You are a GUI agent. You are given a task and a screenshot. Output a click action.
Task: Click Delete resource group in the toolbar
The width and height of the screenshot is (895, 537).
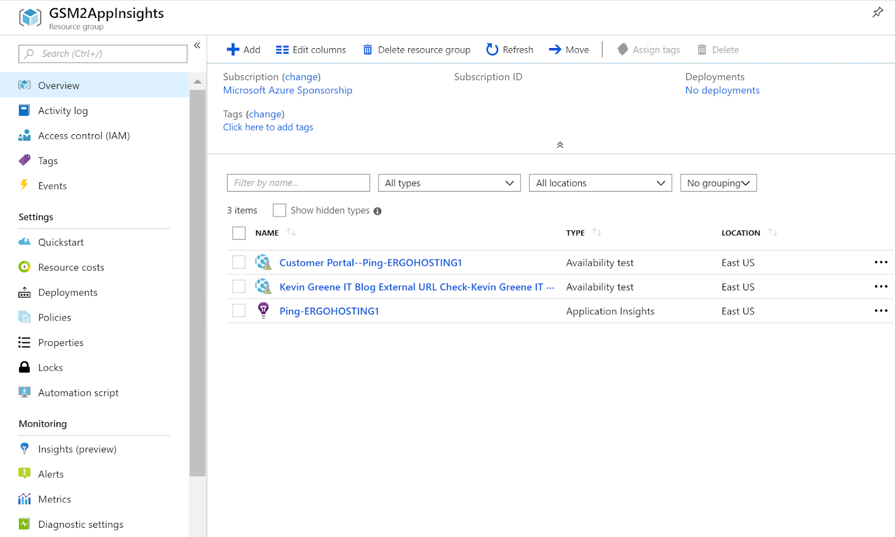[416, 49]
